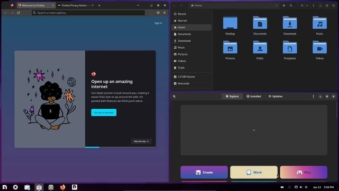
Task: Open the path options menu in the Files header
Action: [x=276, y=5]
